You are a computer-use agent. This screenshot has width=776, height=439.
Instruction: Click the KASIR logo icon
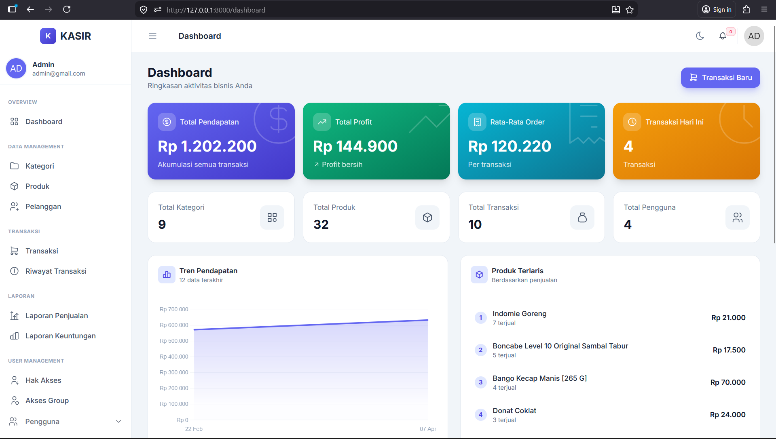[x=48, y=36]
